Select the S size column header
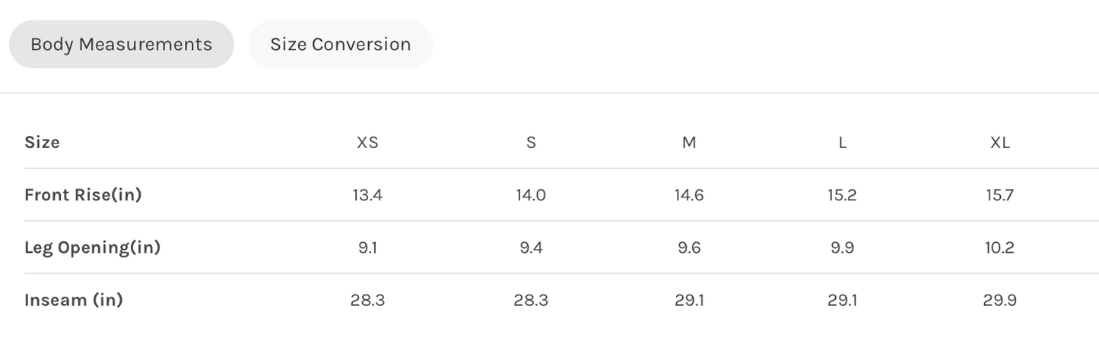The height and width of the screenshot is (356, 1099). coord(531,143)
